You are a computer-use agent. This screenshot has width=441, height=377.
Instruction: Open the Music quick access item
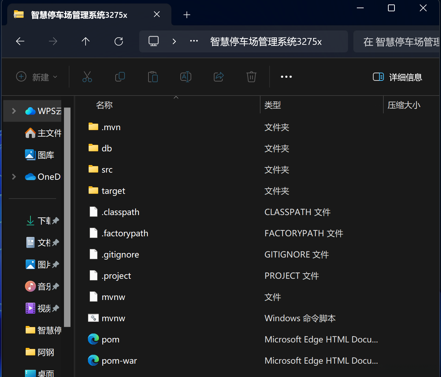38,286
